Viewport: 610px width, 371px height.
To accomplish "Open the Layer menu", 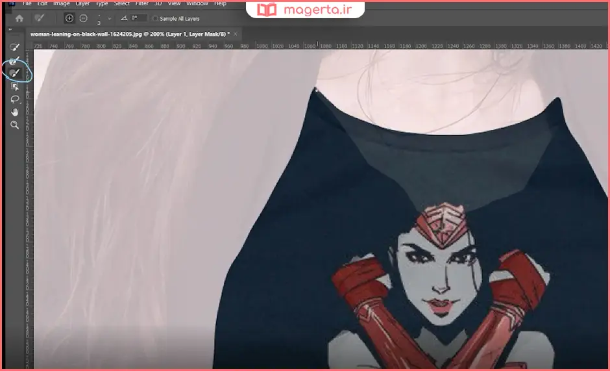I will tap(82, 3).
